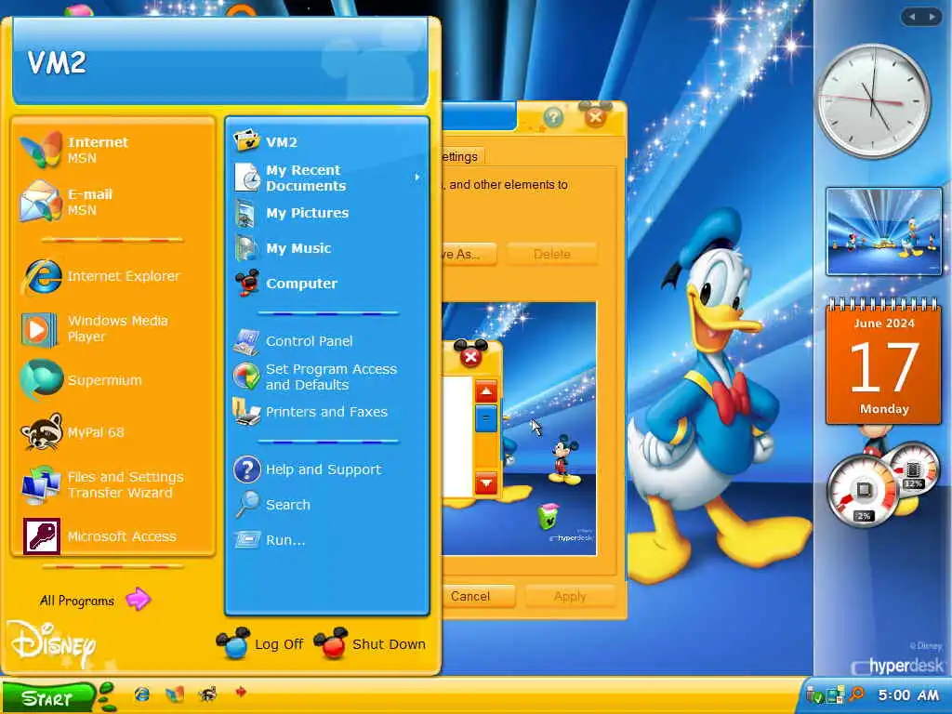Click the sidebar slideshow picture thumbnail
The width and height of the screenshot is (952, 714).
pyautogui.click(x=883, y=231)
